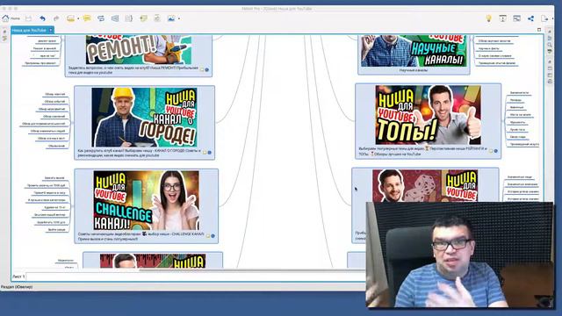
Task: Start brainstorming mode with the lightbulb
Action: [x=488, y=18]
